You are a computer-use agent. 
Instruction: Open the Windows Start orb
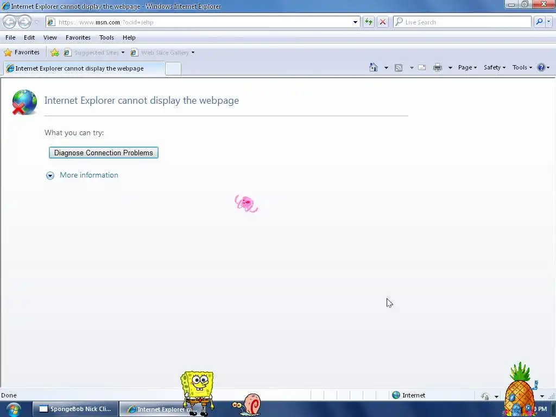point(14,409)
